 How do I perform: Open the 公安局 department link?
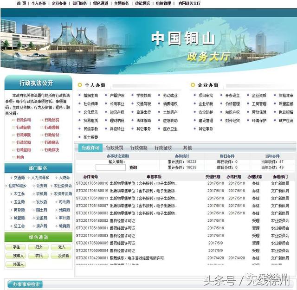click(x=42, y=186)
